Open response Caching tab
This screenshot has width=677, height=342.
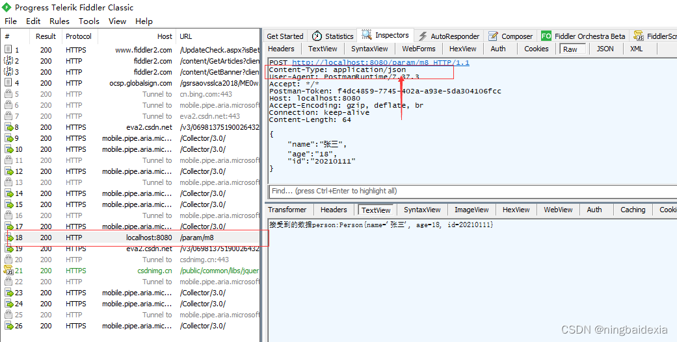point(633,210)
